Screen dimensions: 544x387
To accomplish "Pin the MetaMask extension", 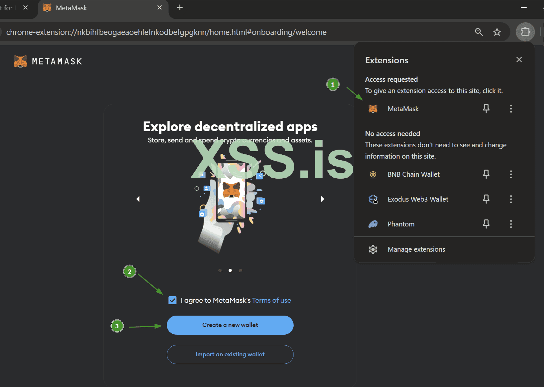I will (486, 109).
